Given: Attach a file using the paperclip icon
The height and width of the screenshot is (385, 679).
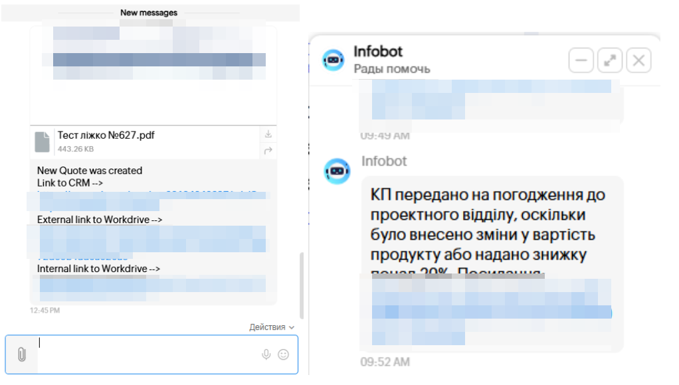Looking at the screenshot, I should coord(23,354).
